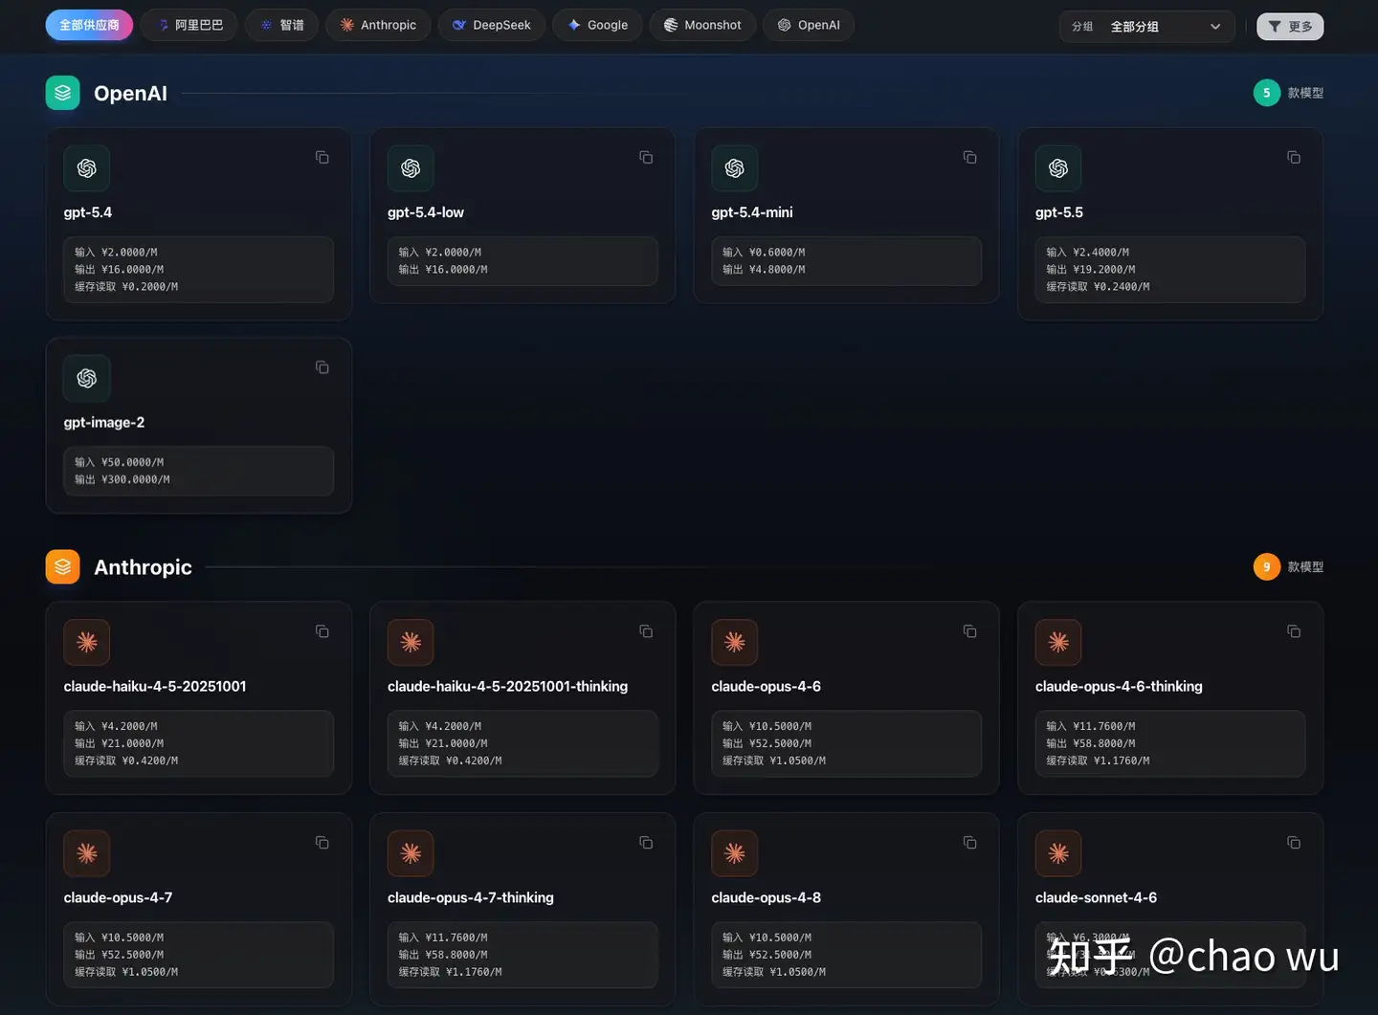Copy the gpt-image-2 model name
Viewport: 1378px width, 1015px height.
[x=322, y=367]
